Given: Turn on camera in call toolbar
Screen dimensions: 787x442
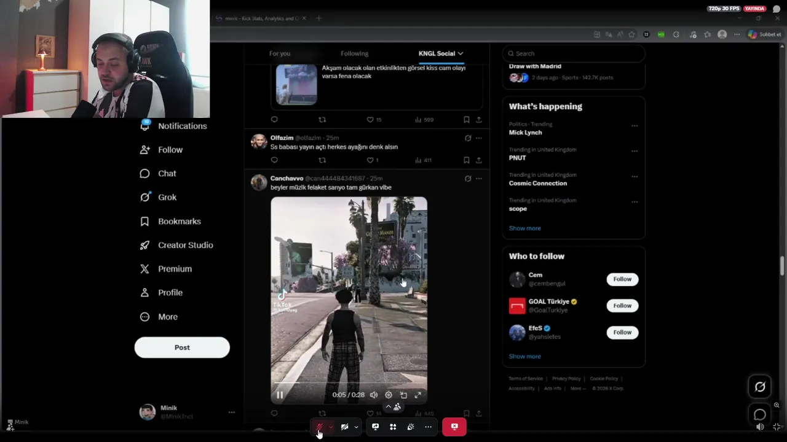Looking at the screenshot, I should tap(344, 427).
